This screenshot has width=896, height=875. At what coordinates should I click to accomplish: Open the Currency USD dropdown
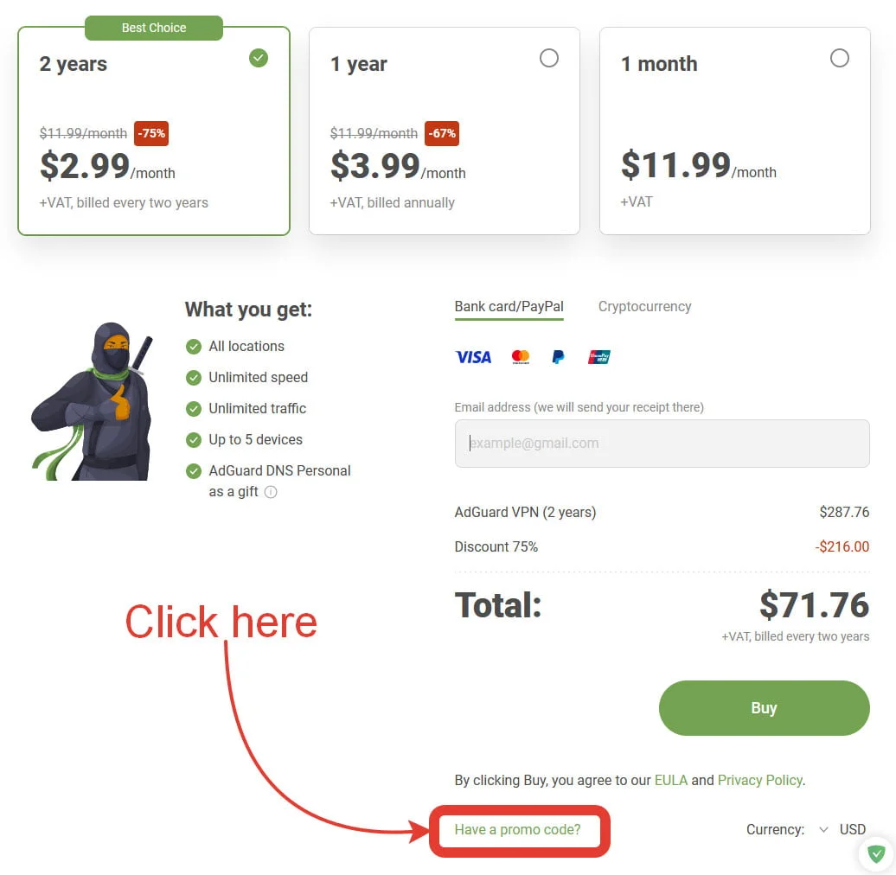tap(842, 829)
